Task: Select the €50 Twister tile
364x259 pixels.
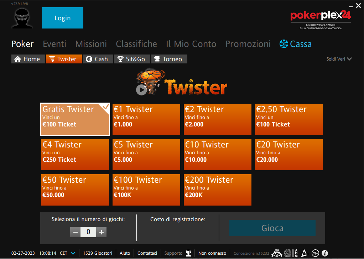Action: pyautogui.click(x=75, y=190)
